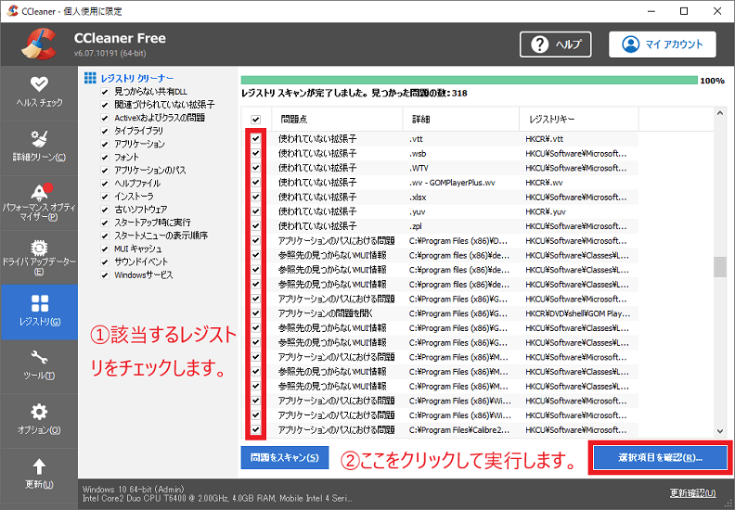
Task: Toggle MUI キャッシュ checkbox
Action: (105, 249)
